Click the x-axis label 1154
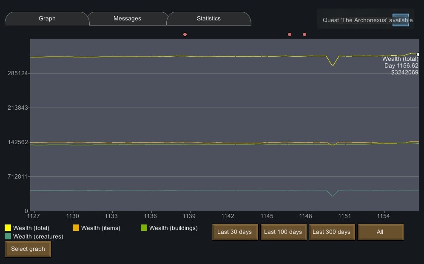This screenshot has height=264, width=424. point(384,216)
